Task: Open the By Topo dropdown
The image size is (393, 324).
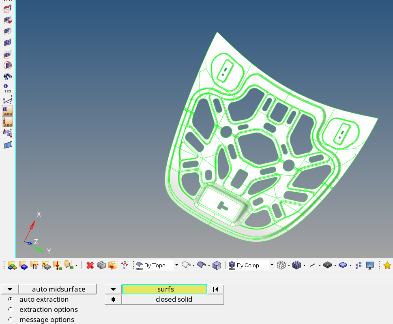Action: point(177,265)
